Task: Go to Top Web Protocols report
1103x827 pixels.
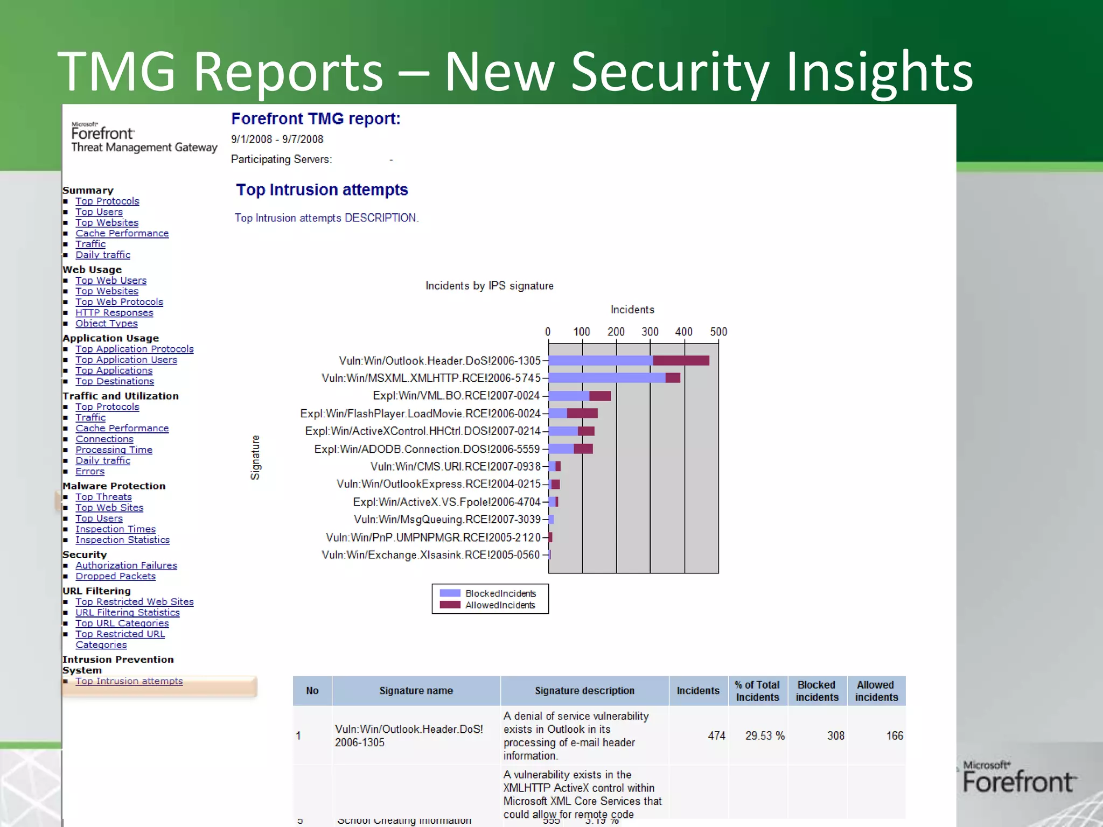Action: pyautogui.click(x=119, y=302)
